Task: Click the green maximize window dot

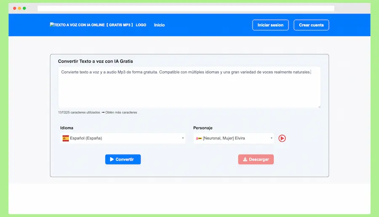Action: tap(24, 8)
